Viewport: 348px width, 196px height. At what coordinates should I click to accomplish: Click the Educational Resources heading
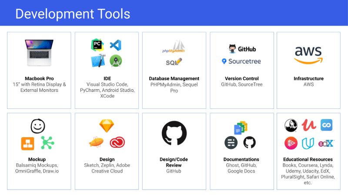click(x=308, y=159)
